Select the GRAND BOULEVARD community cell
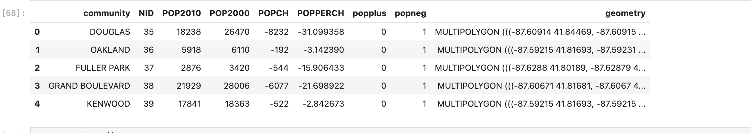The image size is (751, 133). [89, 86]
